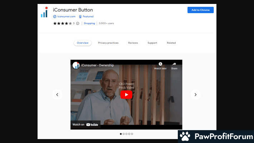Click the Share arrow icon on video

(x=174, y=64)
